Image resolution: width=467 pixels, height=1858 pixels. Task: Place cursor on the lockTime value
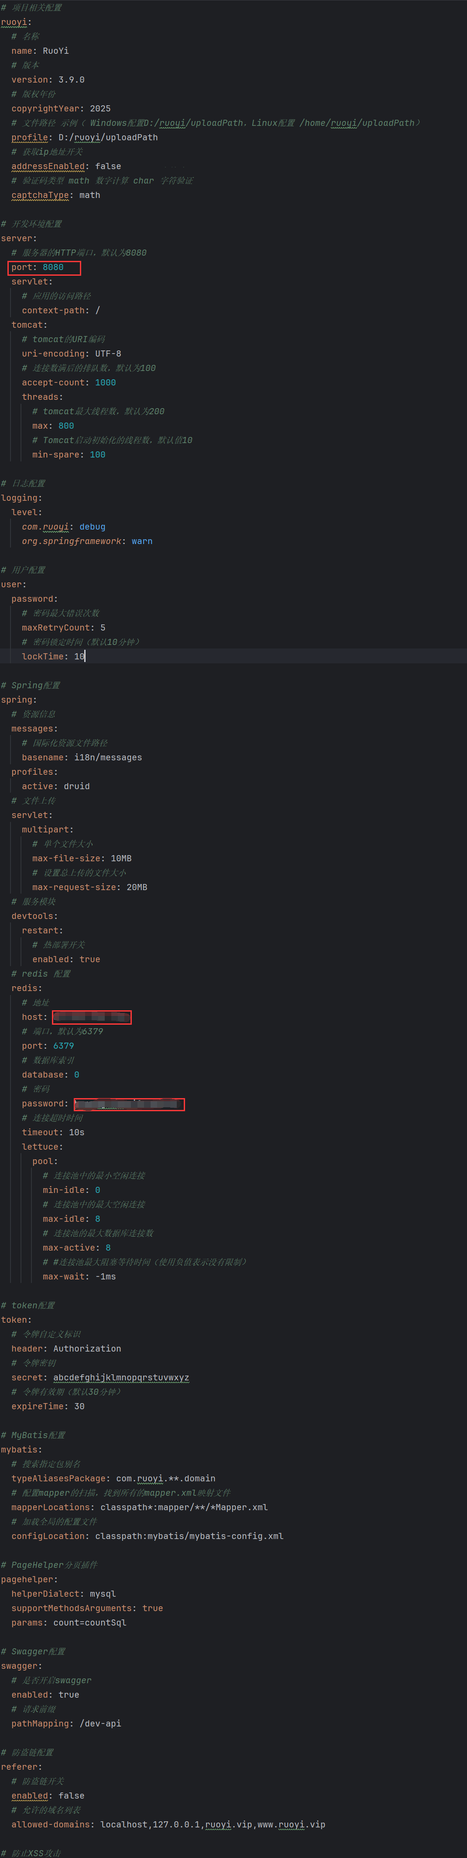79,656
